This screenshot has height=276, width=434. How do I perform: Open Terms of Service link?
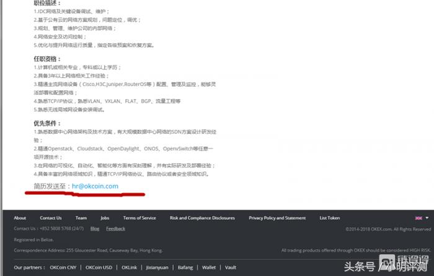click(139, 218)
